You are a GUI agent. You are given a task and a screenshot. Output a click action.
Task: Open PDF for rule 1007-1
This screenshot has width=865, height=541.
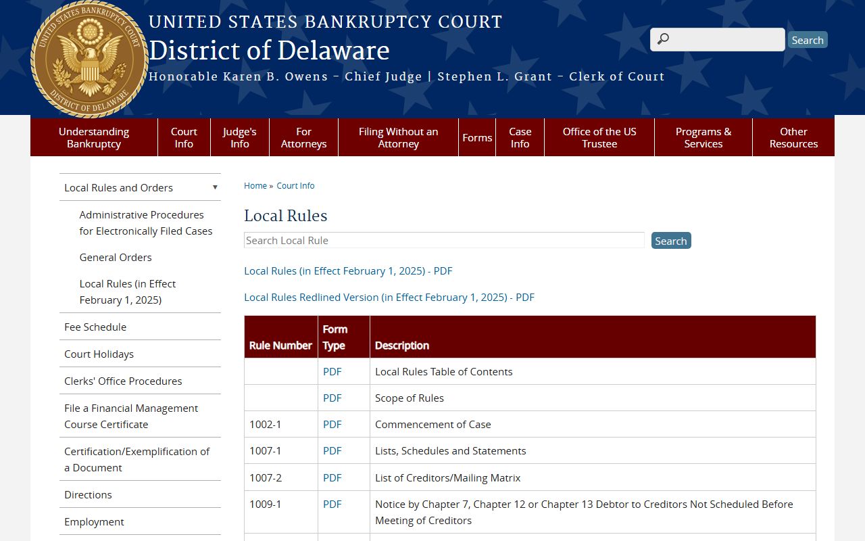[332, 450]
